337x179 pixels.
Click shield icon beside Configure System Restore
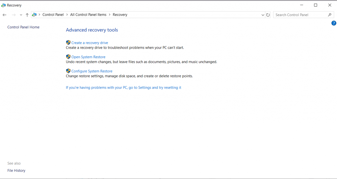point(68,71)
